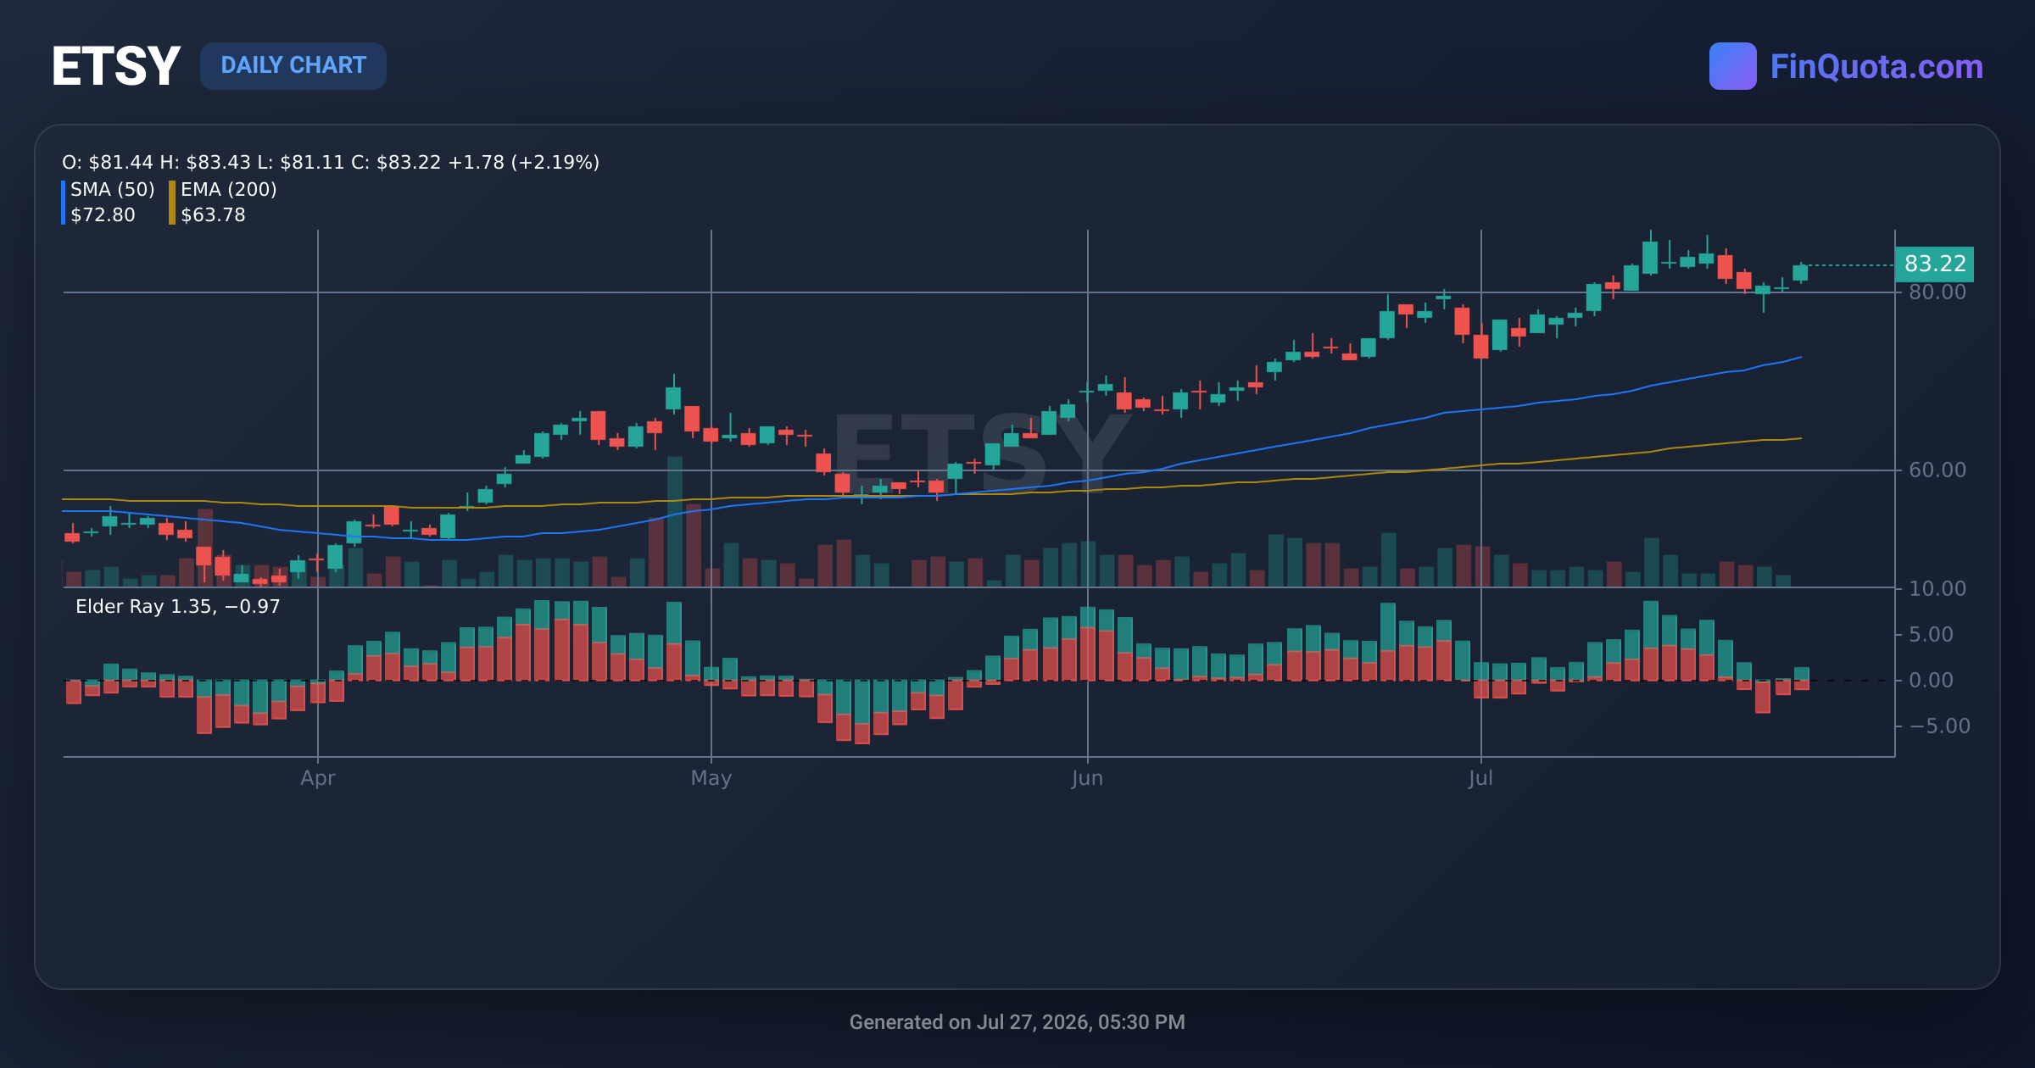Click the SMA value $72.80
The image size is (2035, 1068).
point(103,215)
